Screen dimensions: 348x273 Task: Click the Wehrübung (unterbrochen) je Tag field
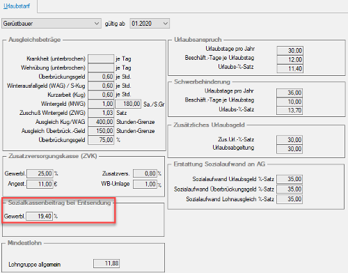point(101,68)
